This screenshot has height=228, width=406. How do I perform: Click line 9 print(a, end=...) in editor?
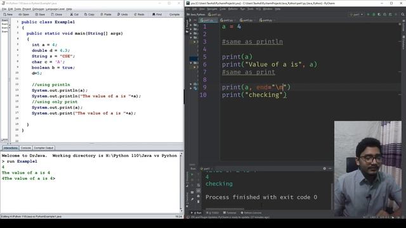(256, 87)
